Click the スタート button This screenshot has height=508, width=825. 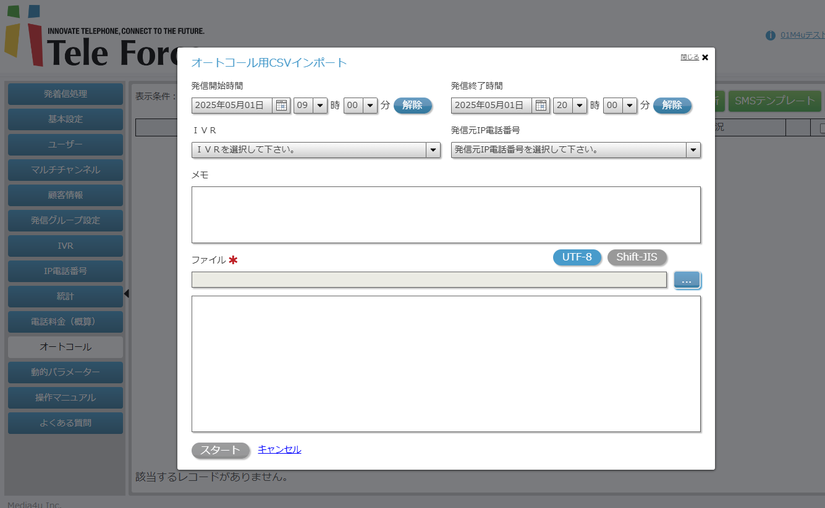coord(220,451)
